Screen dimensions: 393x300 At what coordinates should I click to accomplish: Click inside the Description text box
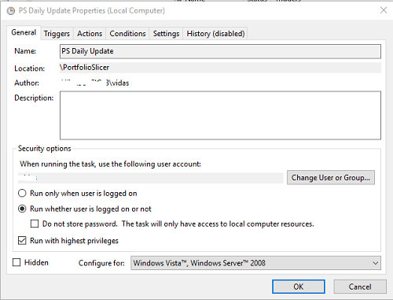coord(220,115)
